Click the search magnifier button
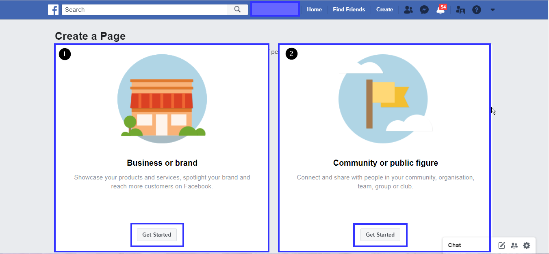 237,10
